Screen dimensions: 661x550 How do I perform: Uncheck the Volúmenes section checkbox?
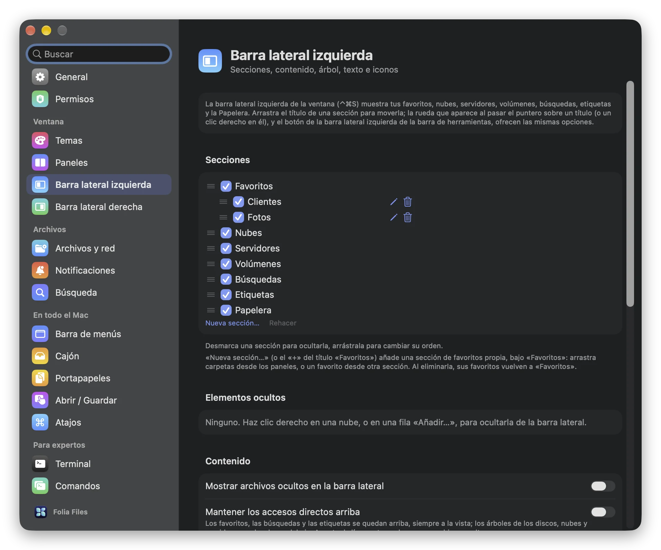pos(226,264)
